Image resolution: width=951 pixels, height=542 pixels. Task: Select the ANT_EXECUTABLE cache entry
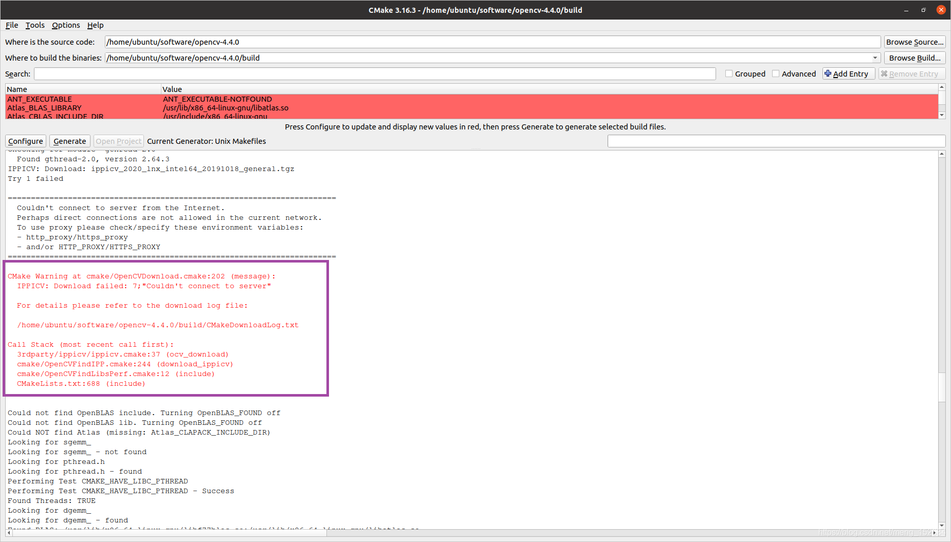[40, 99]
